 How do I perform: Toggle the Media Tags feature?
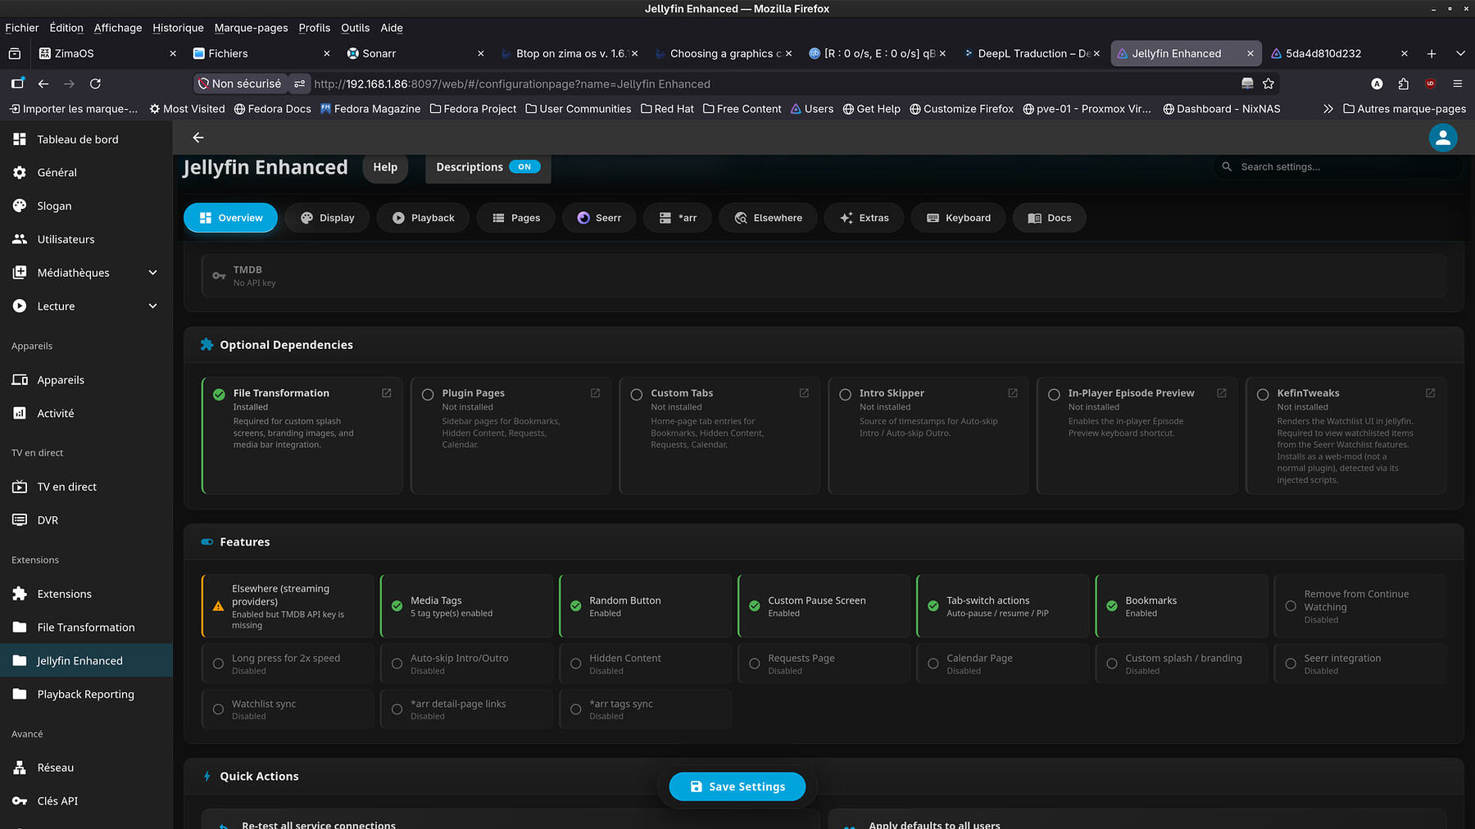(x=467, y=606)
